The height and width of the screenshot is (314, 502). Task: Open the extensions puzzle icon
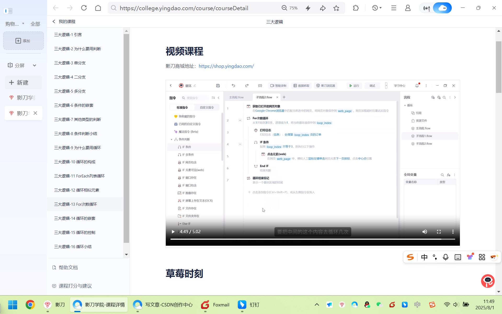point(356,8)
